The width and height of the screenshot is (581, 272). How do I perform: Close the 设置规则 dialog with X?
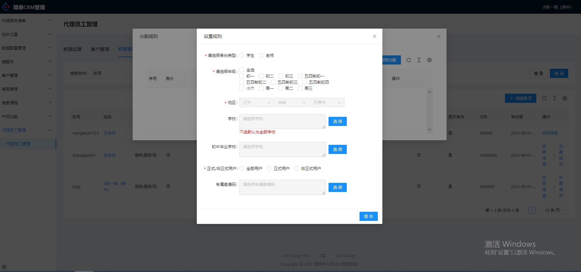click(x=374, y=37)
